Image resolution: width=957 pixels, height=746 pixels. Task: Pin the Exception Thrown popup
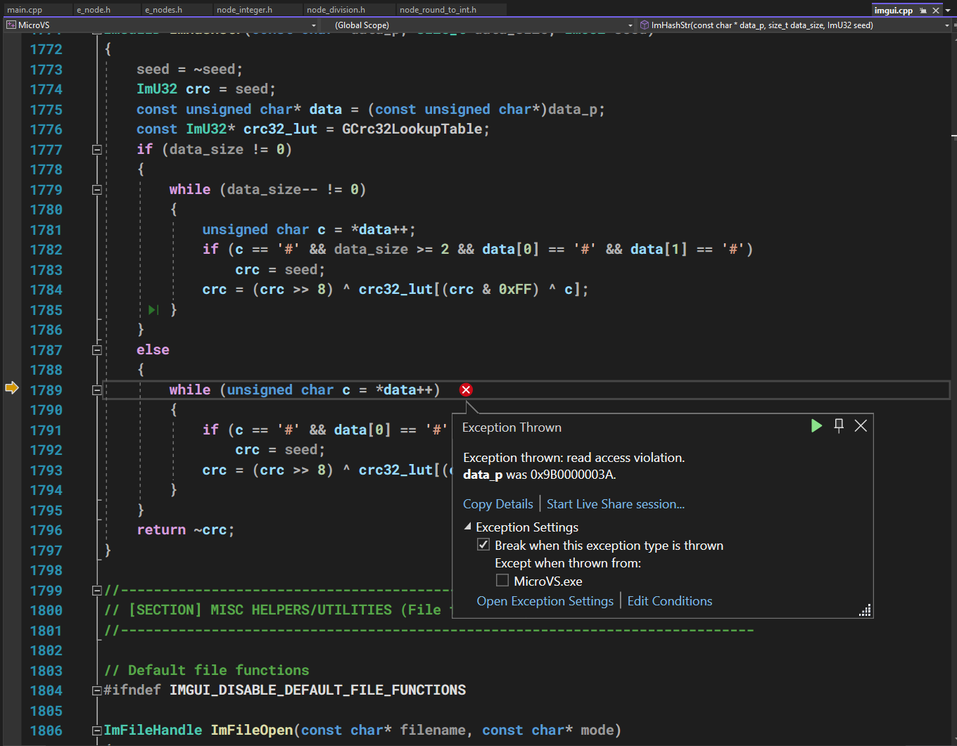pyautogui.click(x=838, y=425)
